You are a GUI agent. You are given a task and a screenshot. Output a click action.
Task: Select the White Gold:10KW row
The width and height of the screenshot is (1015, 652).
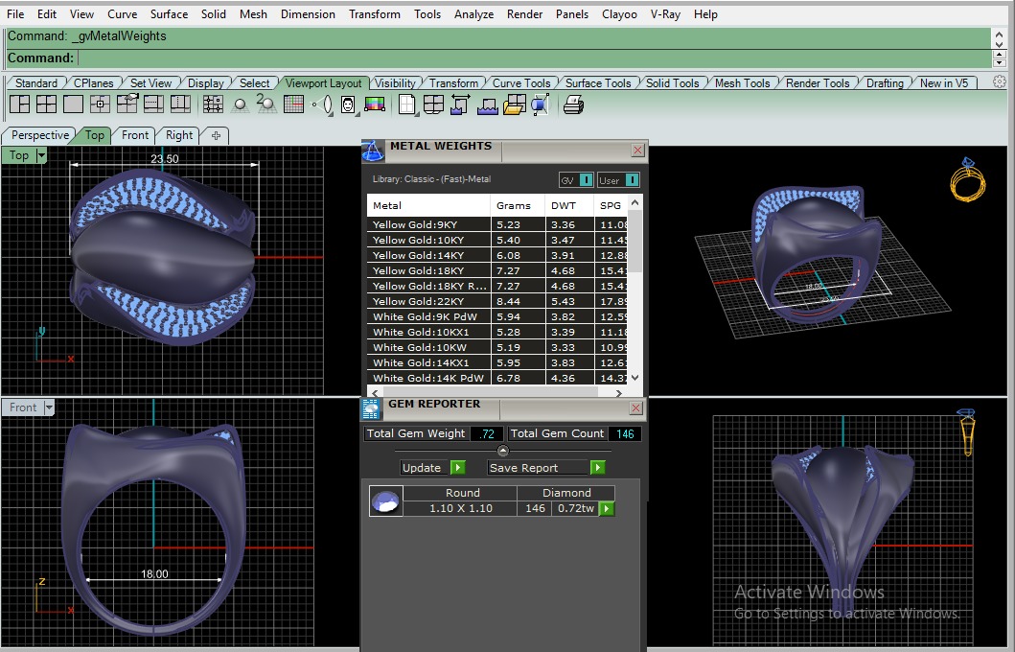coord(497,347)
